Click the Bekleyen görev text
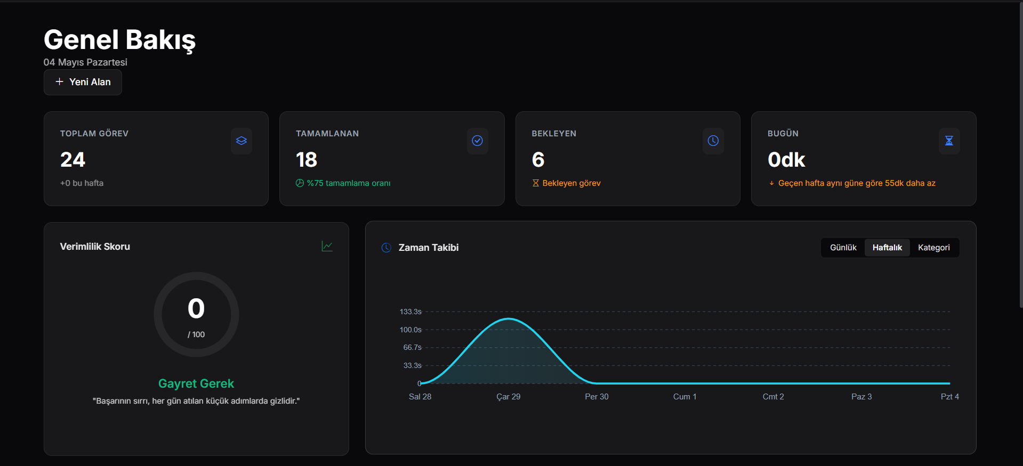 pyautogui.click(x=571, y=183)
